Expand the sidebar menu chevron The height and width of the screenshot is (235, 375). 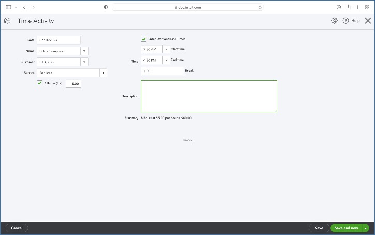pos(16,7)
